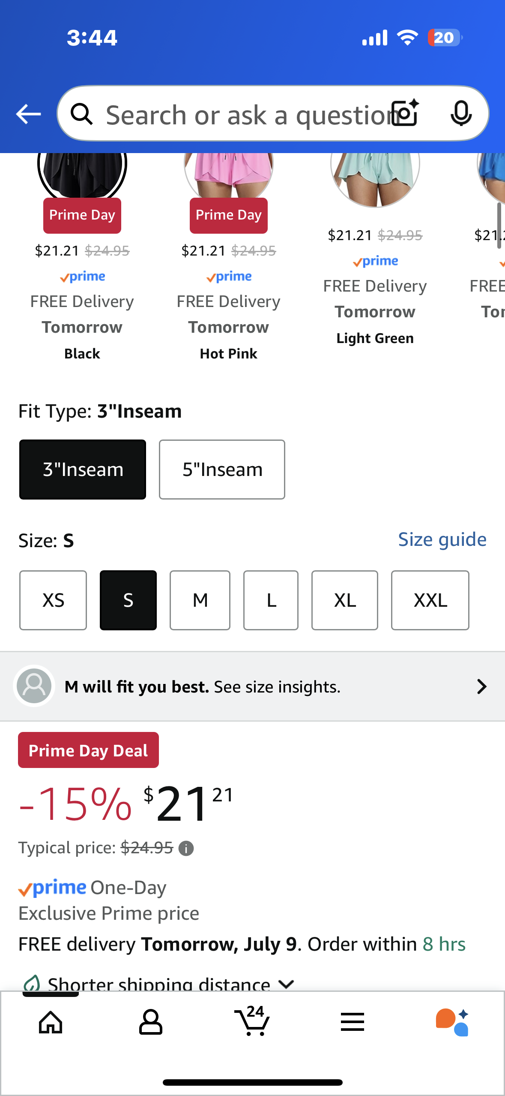Select the 5"Inseam fit type

pyautogui.click(x=222, y=470)
